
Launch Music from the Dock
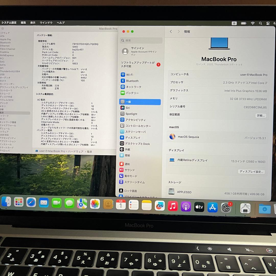pyautogui.click(x=173, y=207)
